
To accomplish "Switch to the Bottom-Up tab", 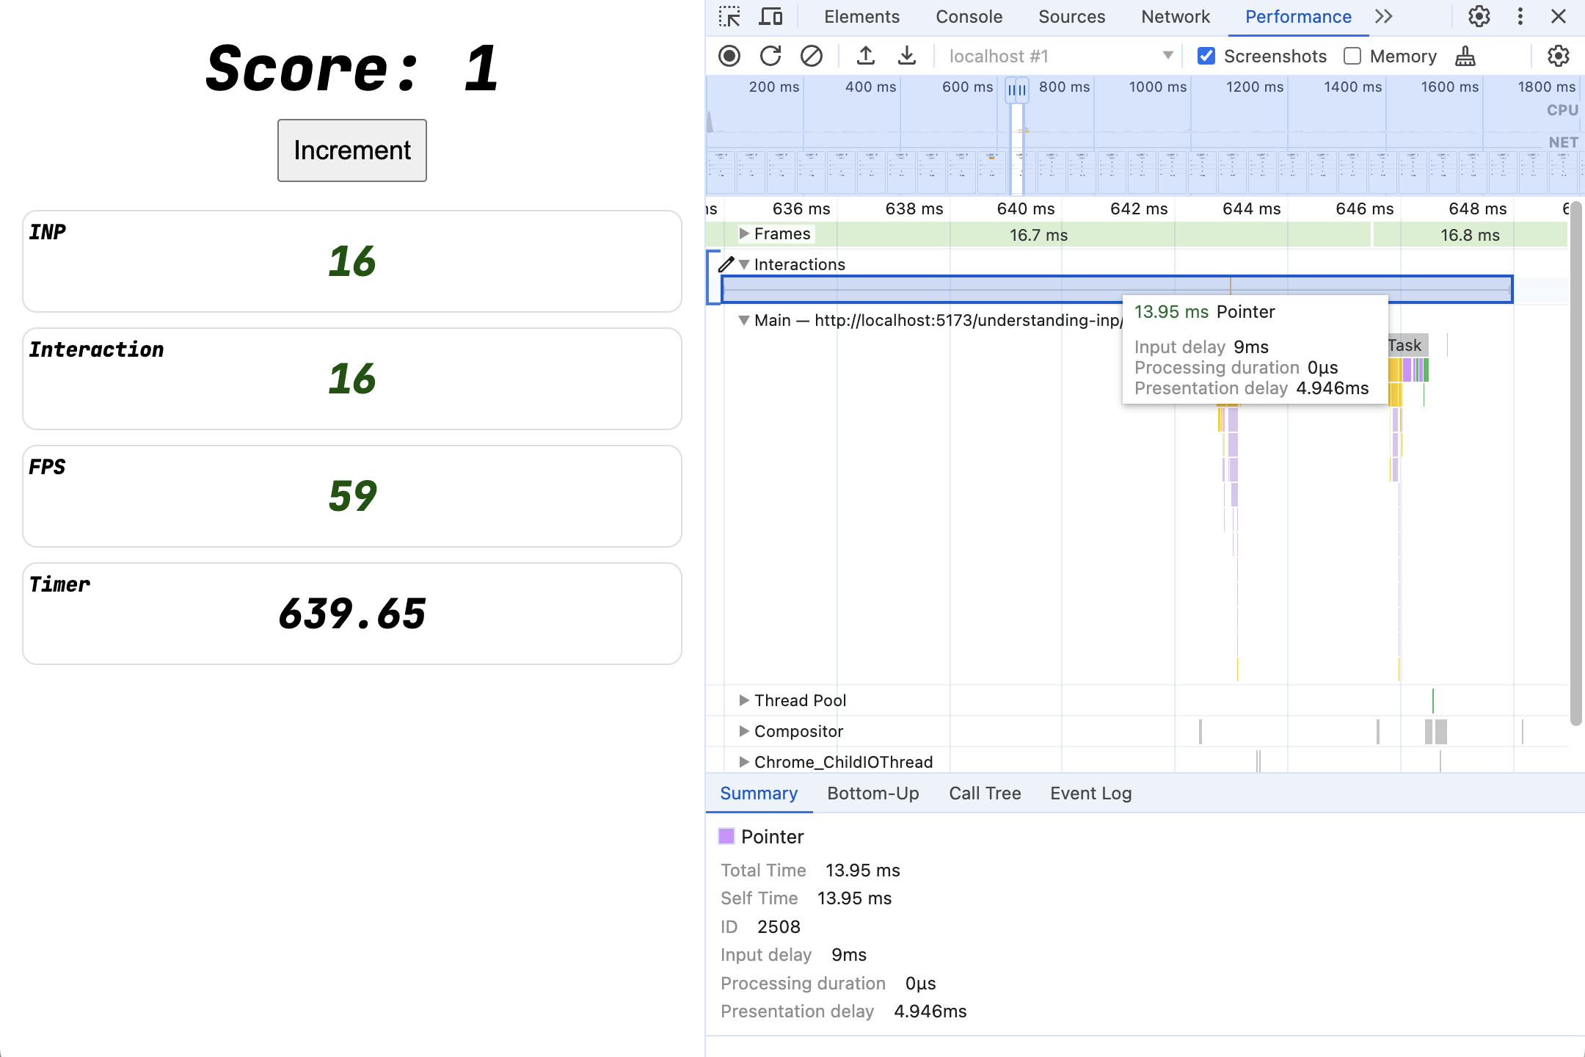I will click(872, 793).
